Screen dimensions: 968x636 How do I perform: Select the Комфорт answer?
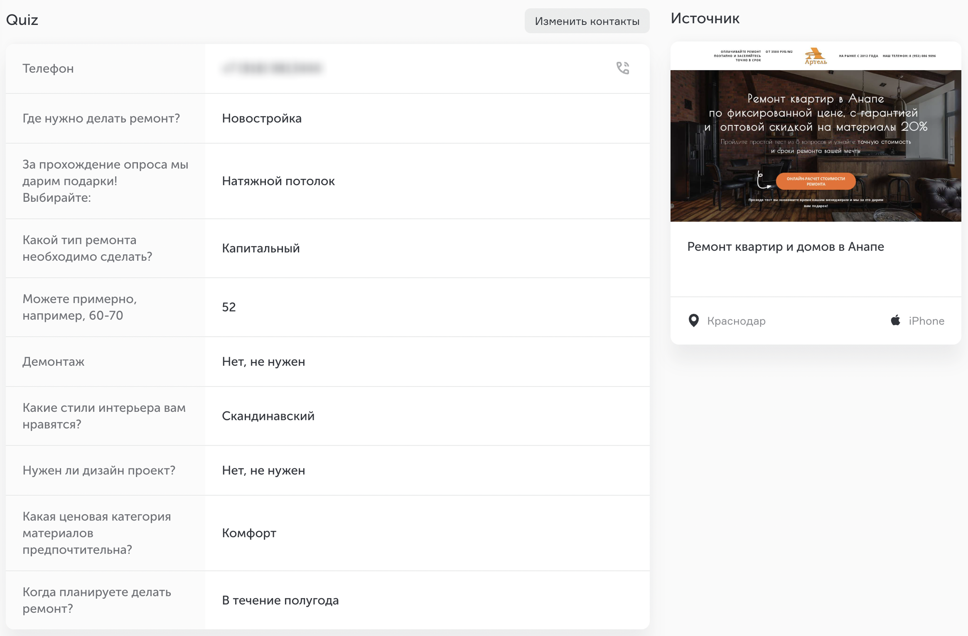click(249, 533)
